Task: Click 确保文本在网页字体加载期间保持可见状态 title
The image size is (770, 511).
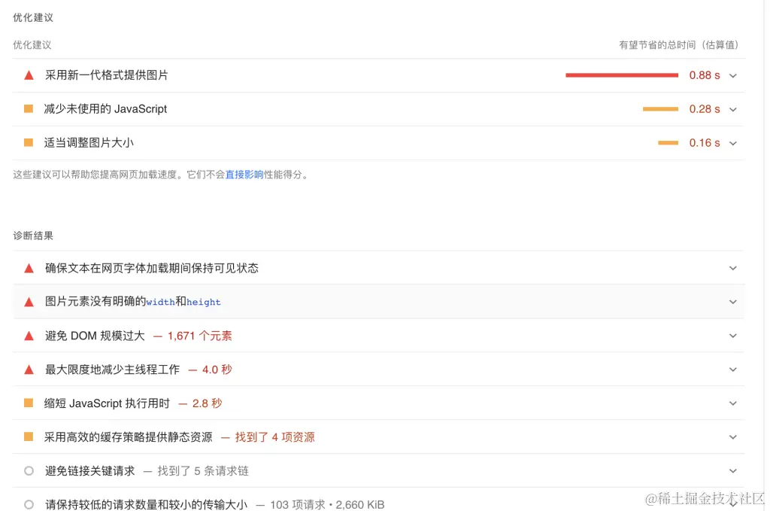Action: pos(152,268)
